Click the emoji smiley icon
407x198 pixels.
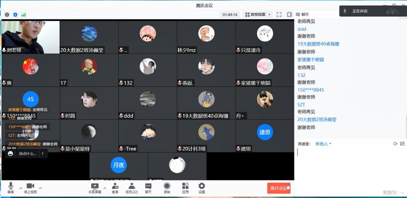click(x=11, y=154)
